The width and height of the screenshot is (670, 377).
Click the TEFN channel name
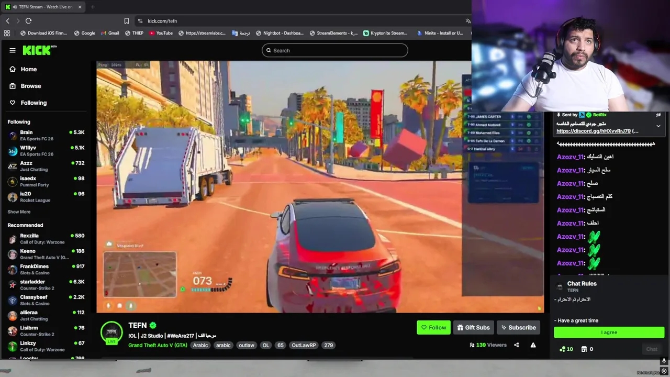(x=138, y=325)
